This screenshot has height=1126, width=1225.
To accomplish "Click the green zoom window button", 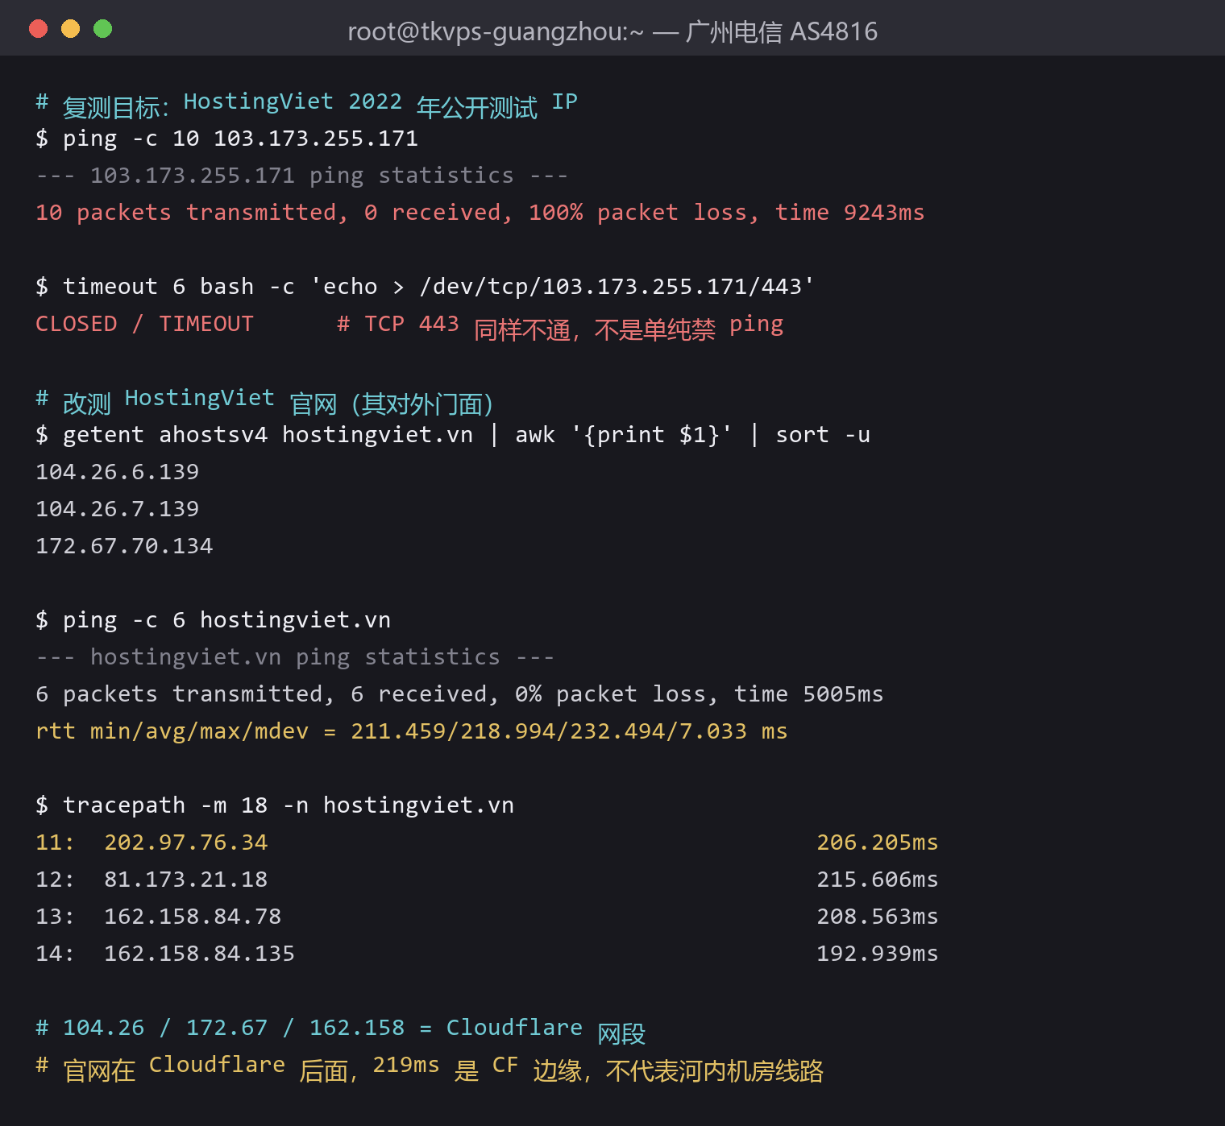I will pyautogui.click(x=102, y=29).
